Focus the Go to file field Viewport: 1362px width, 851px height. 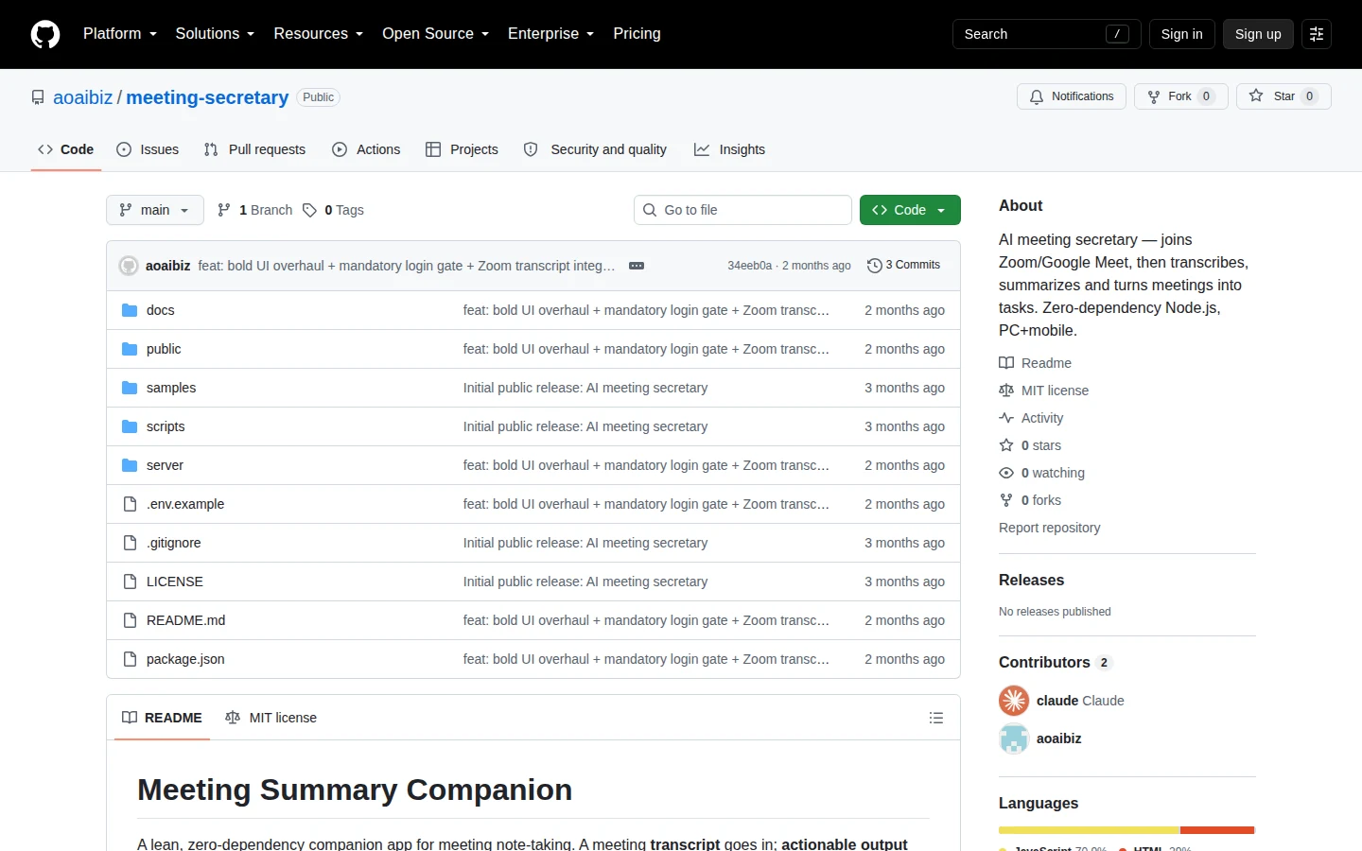point(742,210)
